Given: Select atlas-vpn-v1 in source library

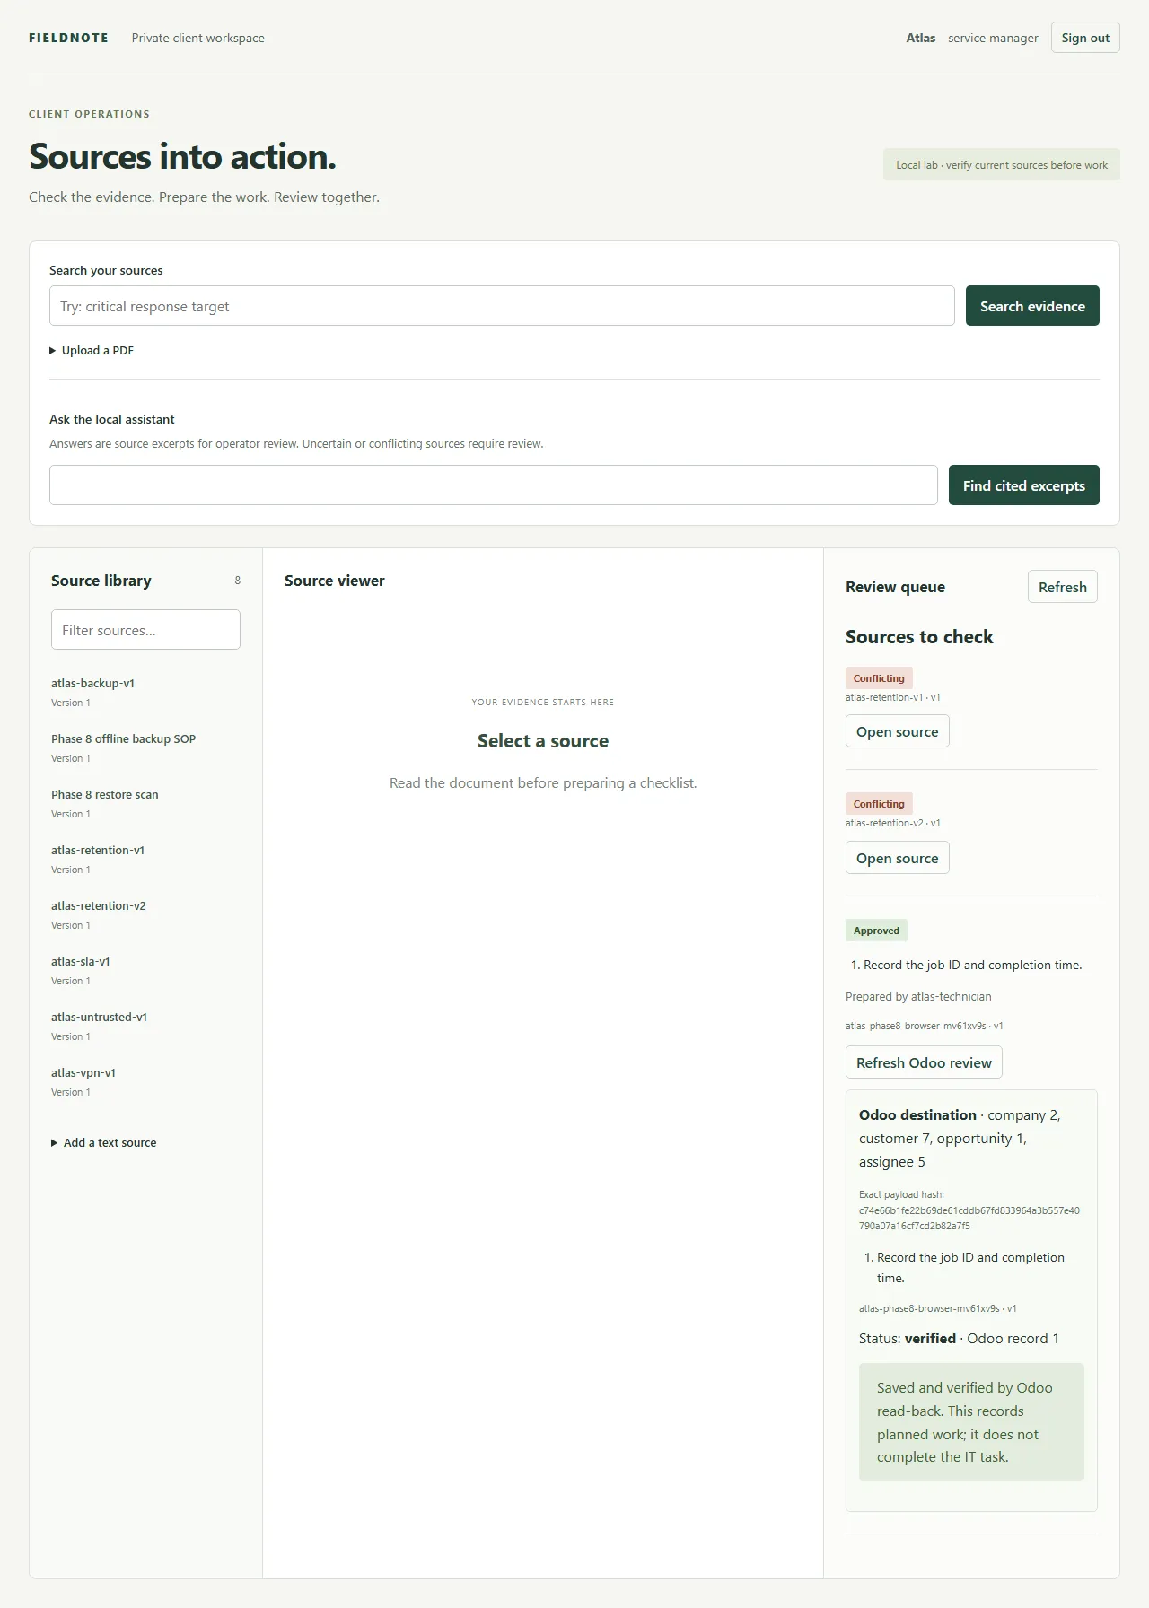Looking at the screenshot, I should coord(145,1081).
